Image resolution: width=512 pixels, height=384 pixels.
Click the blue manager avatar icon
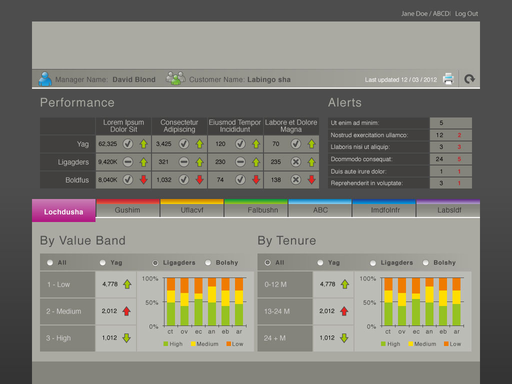tap(45, 79)
